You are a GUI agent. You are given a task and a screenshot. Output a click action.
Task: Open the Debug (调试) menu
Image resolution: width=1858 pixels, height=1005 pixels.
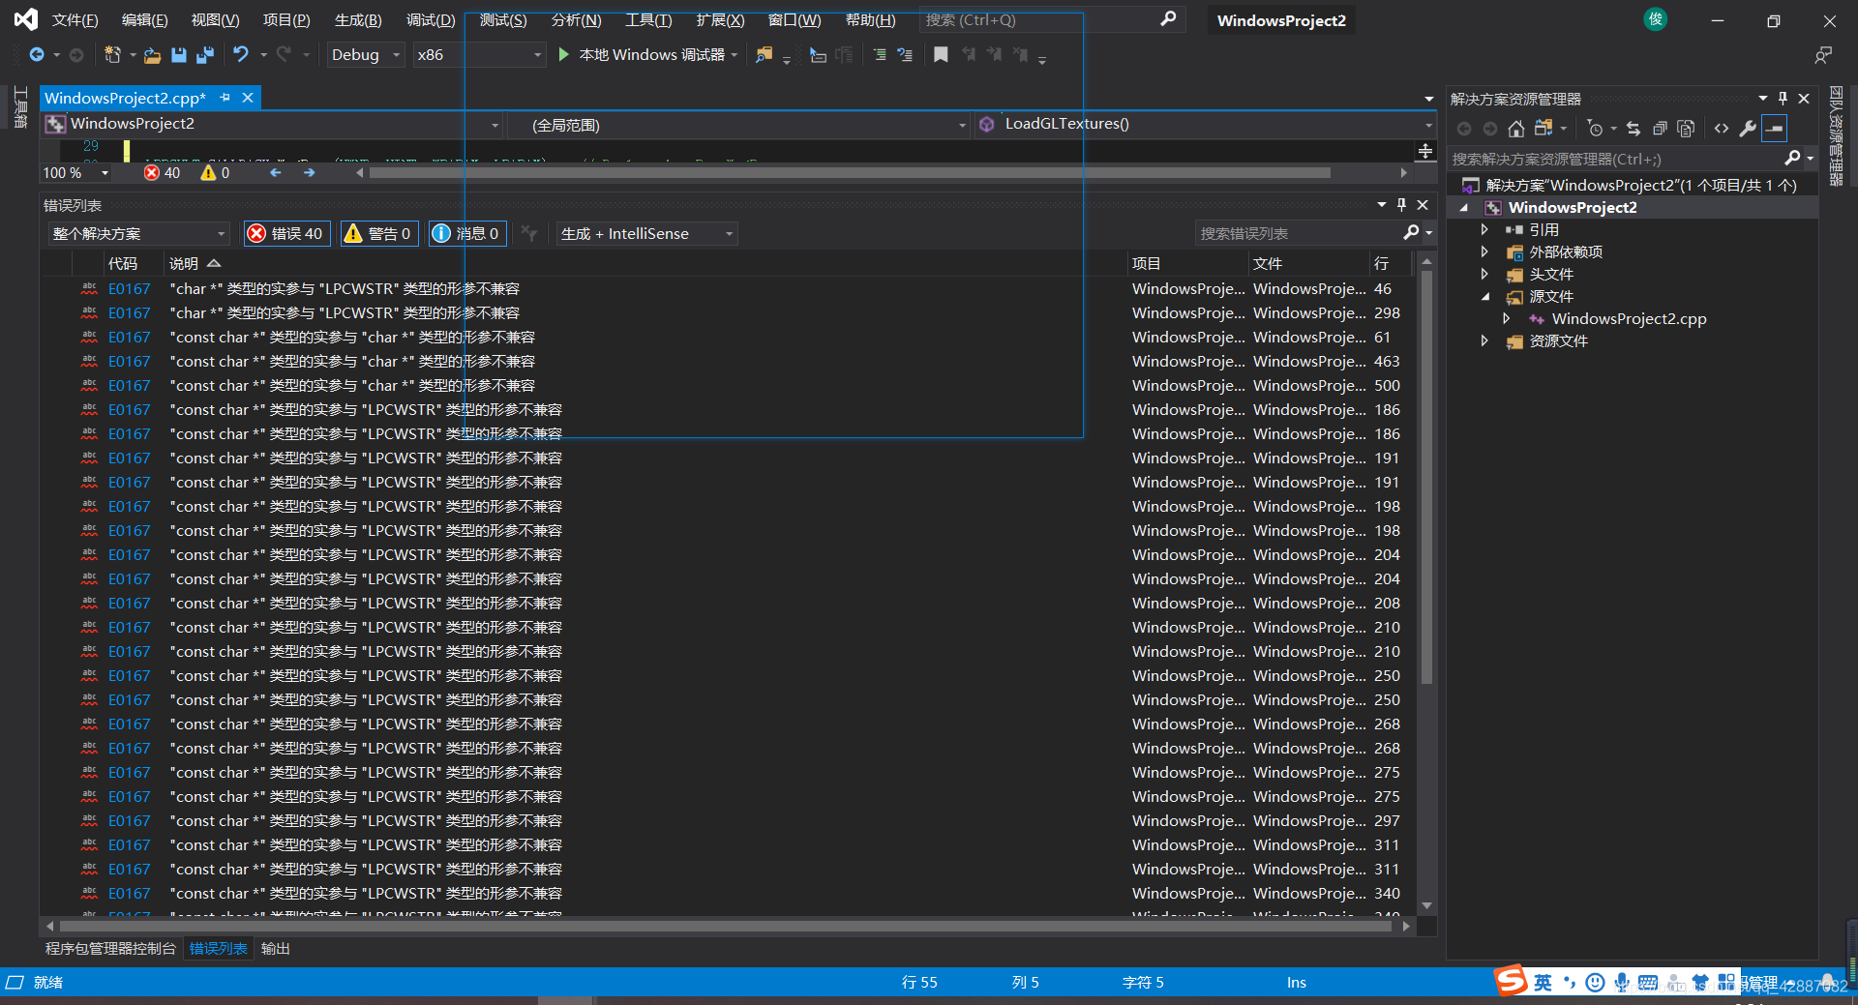[x=431, y=20]
